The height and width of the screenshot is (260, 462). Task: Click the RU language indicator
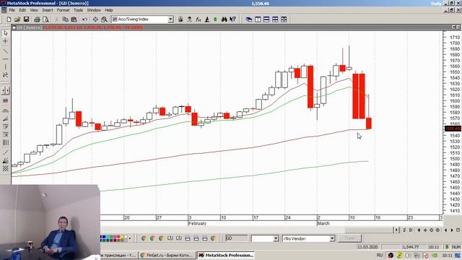click(x=380, y=255)
